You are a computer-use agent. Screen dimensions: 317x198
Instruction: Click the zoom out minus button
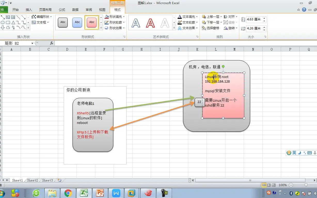291,185
